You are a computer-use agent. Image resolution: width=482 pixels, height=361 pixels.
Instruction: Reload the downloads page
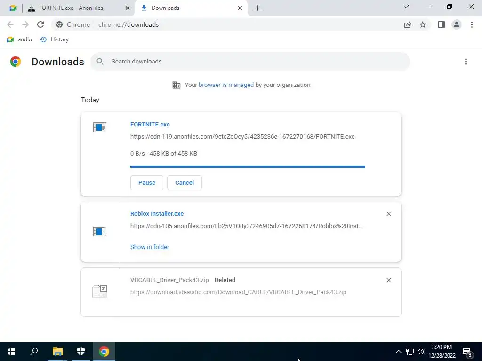tap(40, 24)
